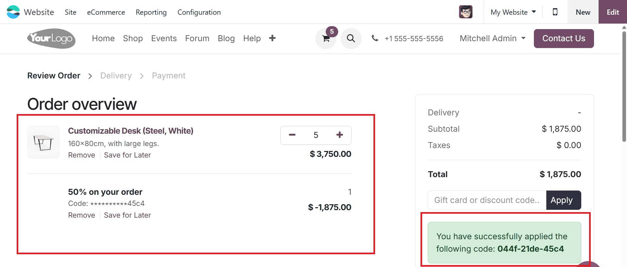The height and width of the screenshot is (267, 627).
Task: Decrease the desk quantity with the minus button
Action: coord(292,135)
